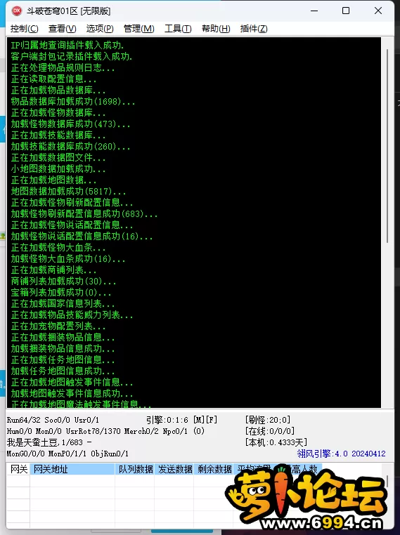Click log line 物品数据库加载成功(1698)...
Image resolution: width=400 pixels, height=535 pixels.
72,102
